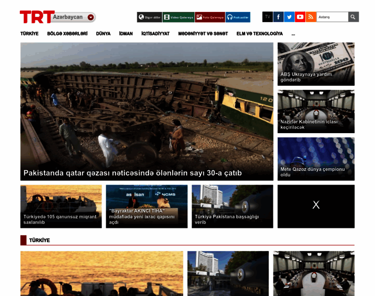This screenshot has height=296, width=375.
Task: Go to the DÜNYA menu item
Action: coord(103,34)
